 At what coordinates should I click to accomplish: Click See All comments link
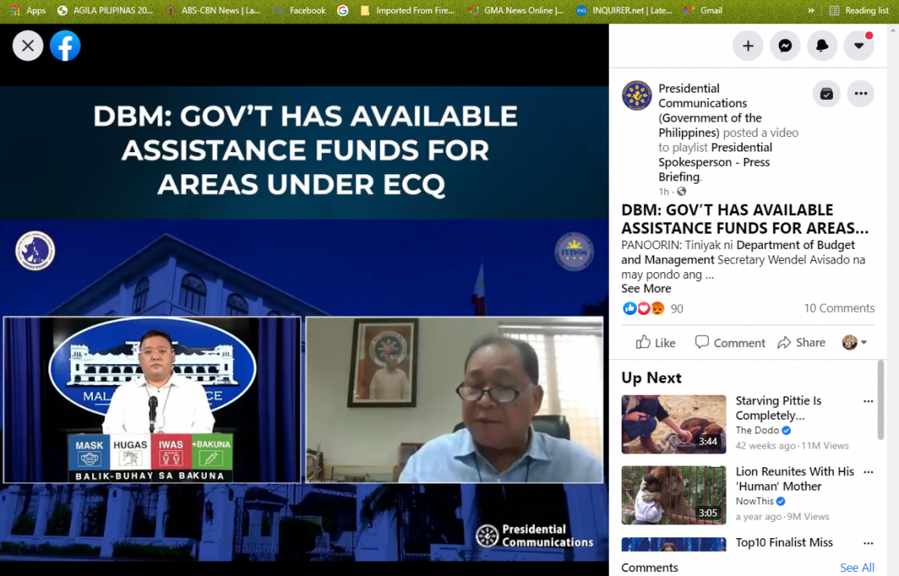point(856,568)
